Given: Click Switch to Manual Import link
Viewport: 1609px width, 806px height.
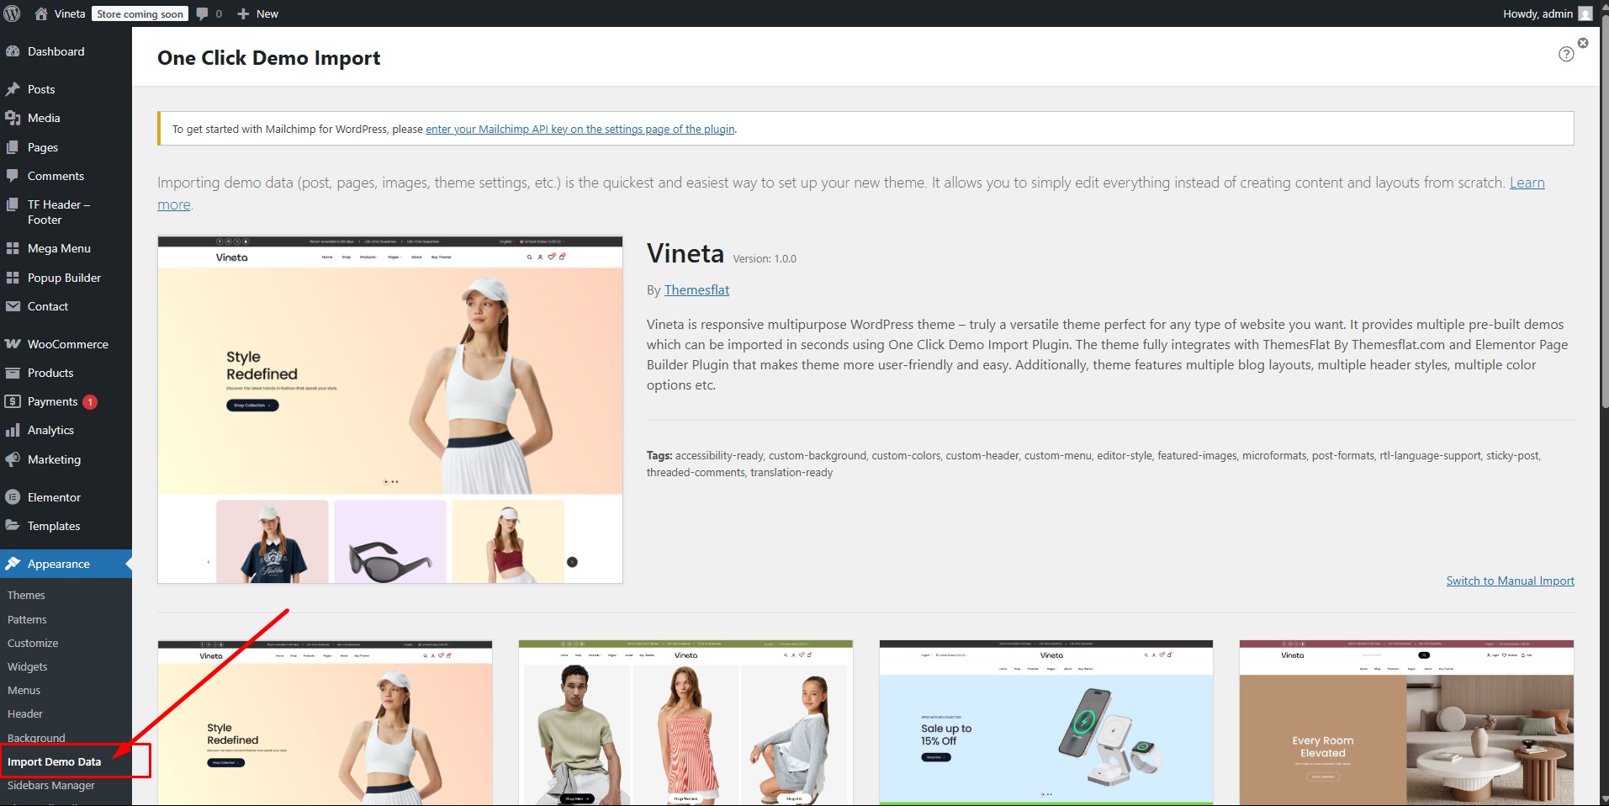Looking at the screenshot, I should click(1510, 581).
